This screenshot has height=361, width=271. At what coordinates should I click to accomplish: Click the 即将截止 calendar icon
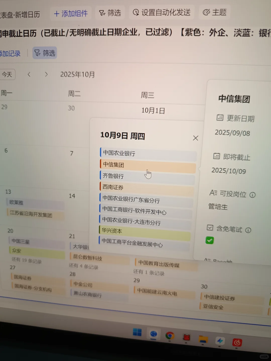[x=216, y=156]
